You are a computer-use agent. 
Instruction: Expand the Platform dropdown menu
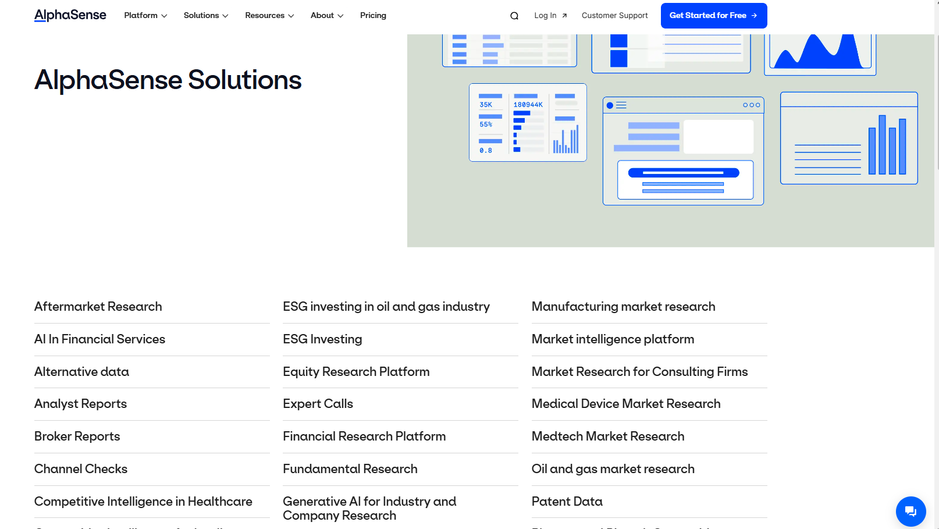click(145, 16)
